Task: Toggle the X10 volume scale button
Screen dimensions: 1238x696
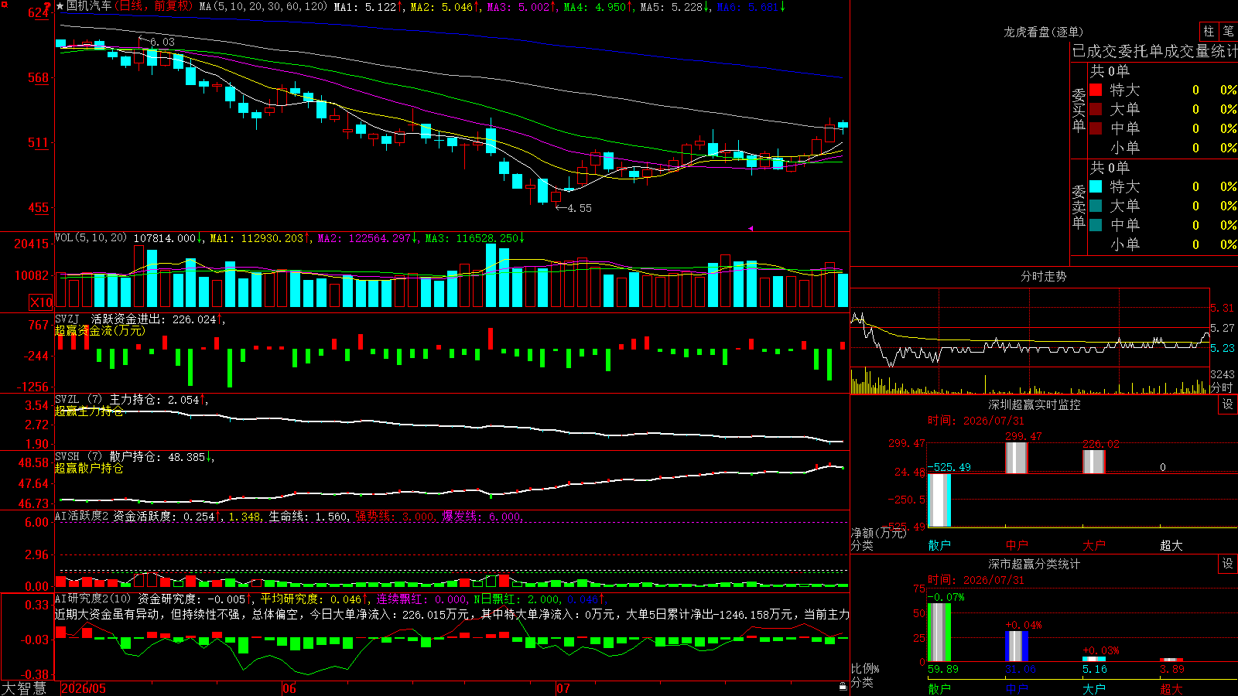Action: point(41,302)
